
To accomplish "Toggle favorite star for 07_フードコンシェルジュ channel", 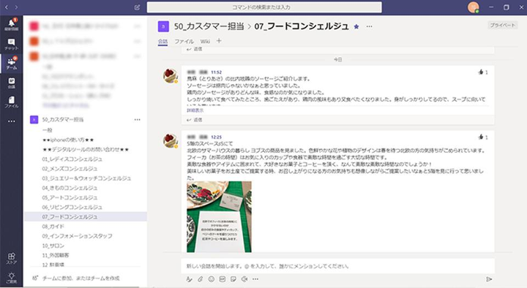I will click(356, 26).
